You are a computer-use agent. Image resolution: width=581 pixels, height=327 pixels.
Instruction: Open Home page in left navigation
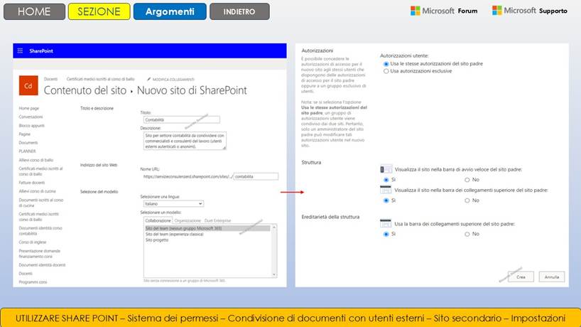click(x=29, y=108)
